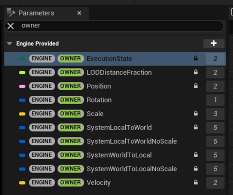This screenshot has width=233, height=195.
Task: Select the Position parameter
Action: (x=115, y=86)
